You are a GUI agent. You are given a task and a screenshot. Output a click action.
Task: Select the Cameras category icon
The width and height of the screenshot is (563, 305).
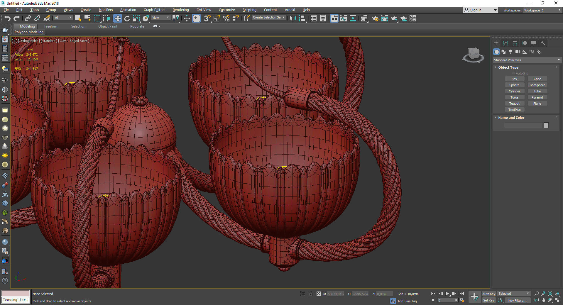(518, 52)
